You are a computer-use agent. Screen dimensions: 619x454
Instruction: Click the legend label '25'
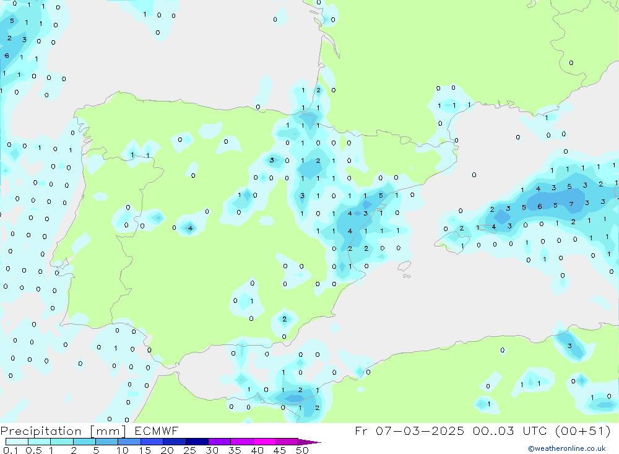[190, 450]
